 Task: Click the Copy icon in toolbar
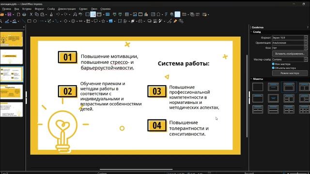pos(37,14)
